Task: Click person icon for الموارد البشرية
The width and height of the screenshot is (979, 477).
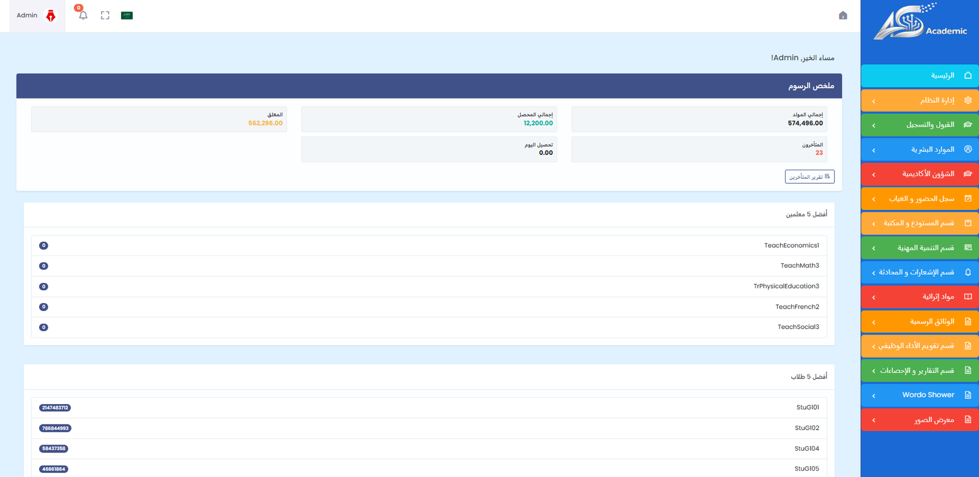Action: (968, 149)
